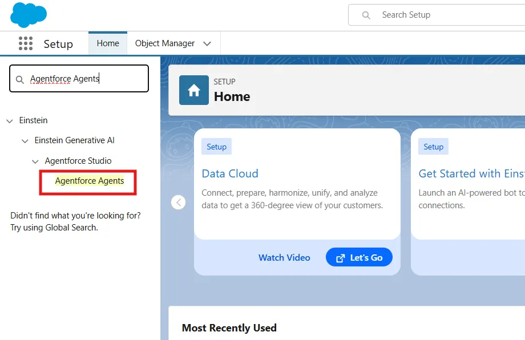Click the Get Started with Einstein title
525x340 pixels.
471,173
